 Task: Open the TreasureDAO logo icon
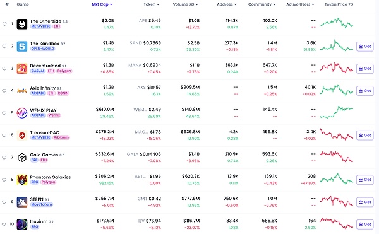click(x=22, y=136)
